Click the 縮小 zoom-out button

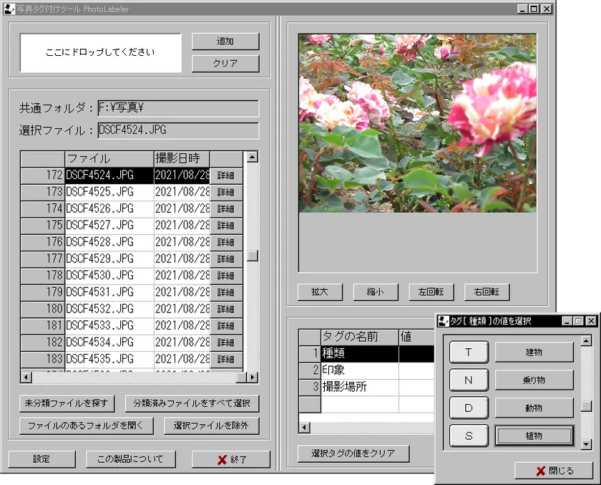pos(375,292)
